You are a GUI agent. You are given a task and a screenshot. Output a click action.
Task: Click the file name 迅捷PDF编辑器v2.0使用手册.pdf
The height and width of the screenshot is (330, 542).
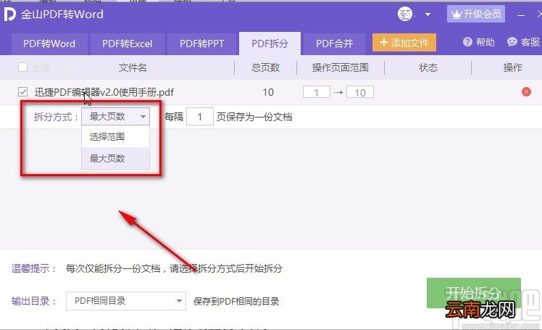point(104,92)
